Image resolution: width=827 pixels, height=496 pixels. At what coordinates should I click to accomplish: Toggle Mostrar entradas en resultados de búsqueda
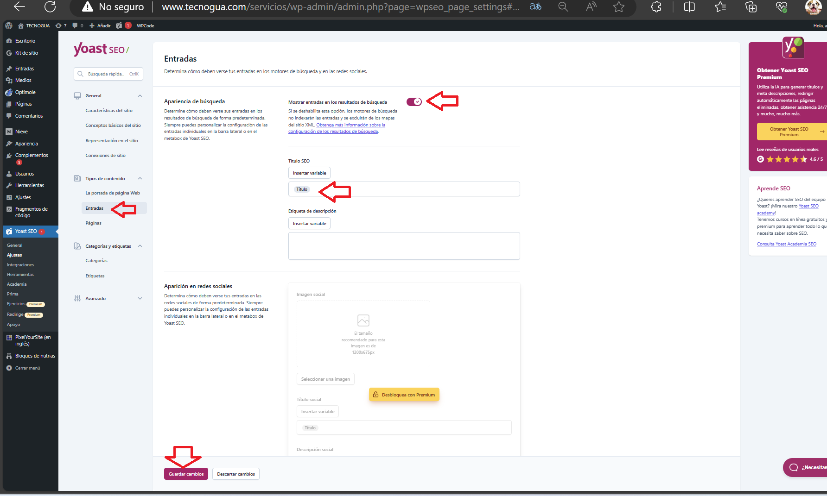pos(414,102)
